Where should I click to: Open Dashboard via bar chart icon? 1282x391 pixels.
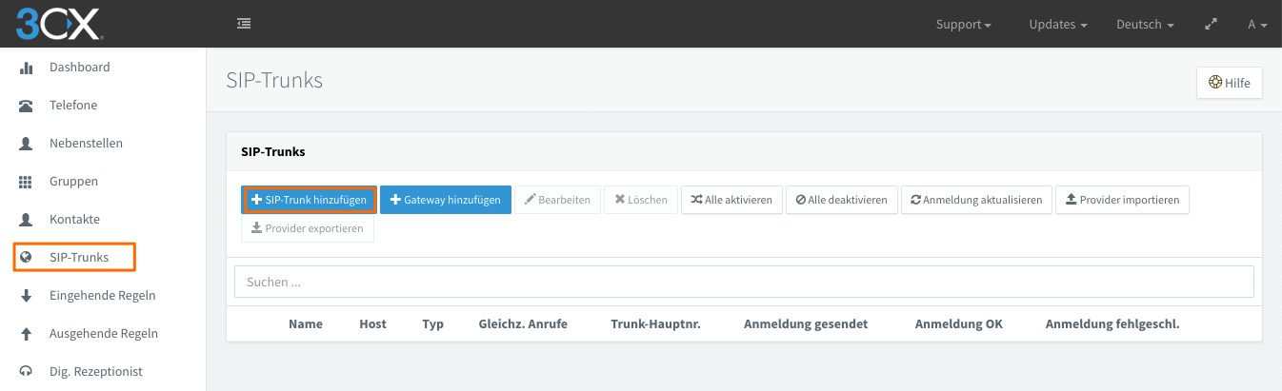(x=27, y=68)
